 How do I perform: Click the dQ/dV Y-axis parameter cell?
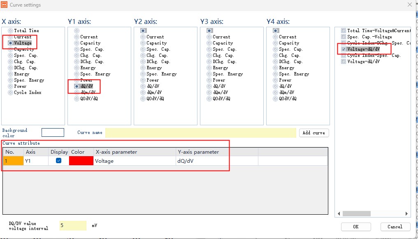pyautogui.click(x=217, y=161)
